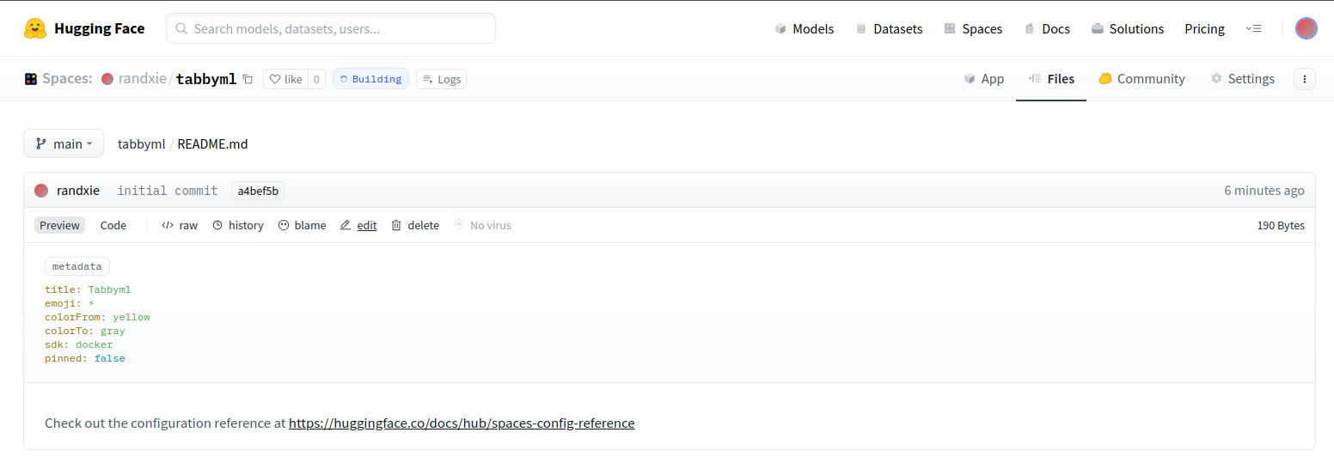Click the Building status badge
Viewport: 1334px width, 469px height.
(370, 79)
